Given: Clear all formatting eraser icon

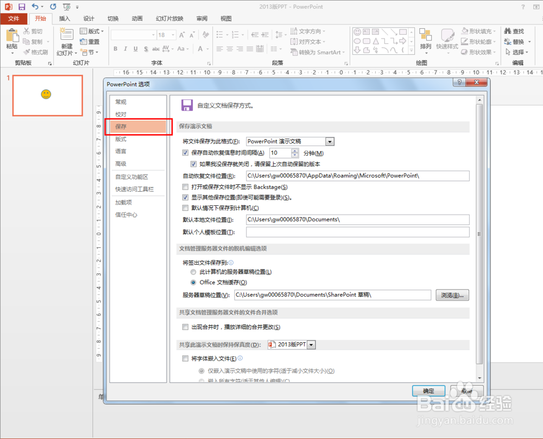Looking at the screenshot, I should click(x=206, y=35).
